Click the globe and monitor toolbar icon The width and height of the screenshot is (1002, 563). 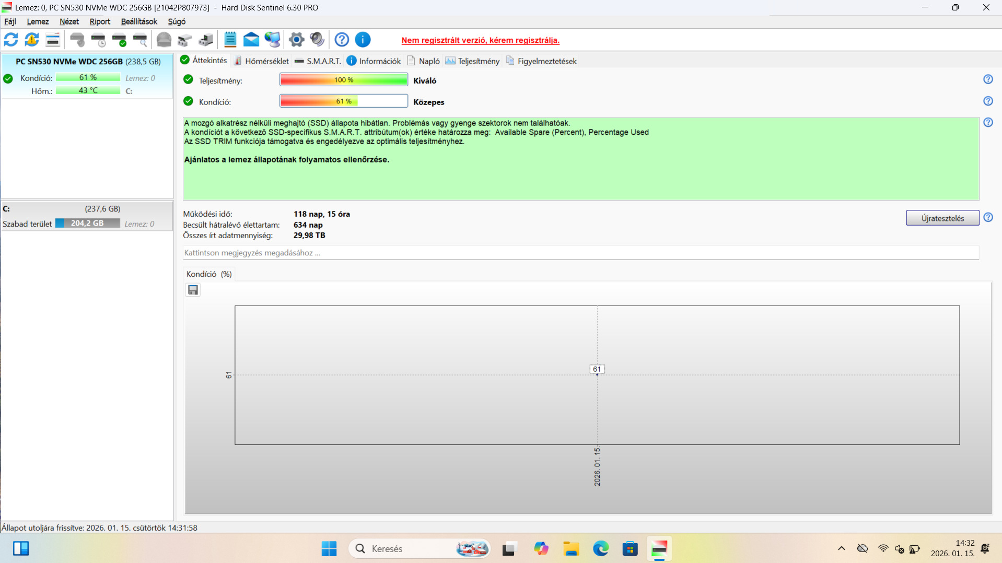point(272,40)
